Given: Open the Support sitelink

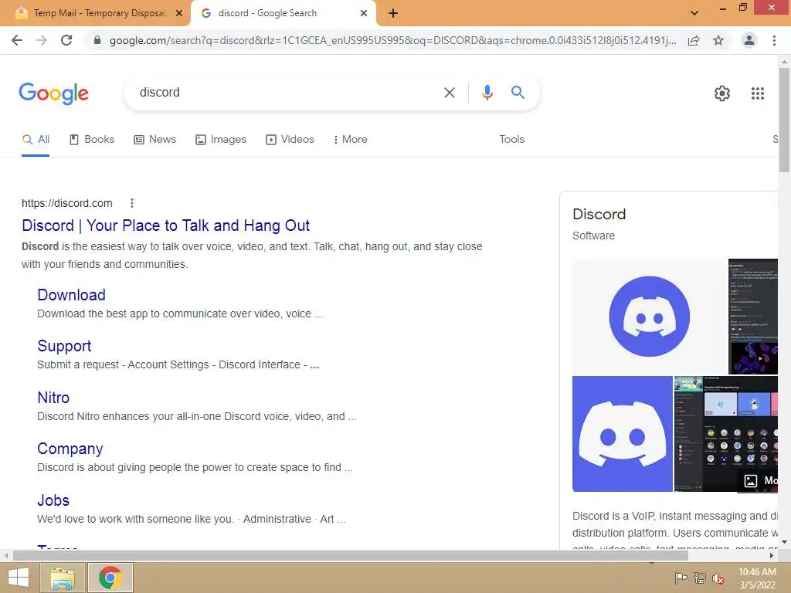Looking at the screenshot, I should tap(64, 346).
